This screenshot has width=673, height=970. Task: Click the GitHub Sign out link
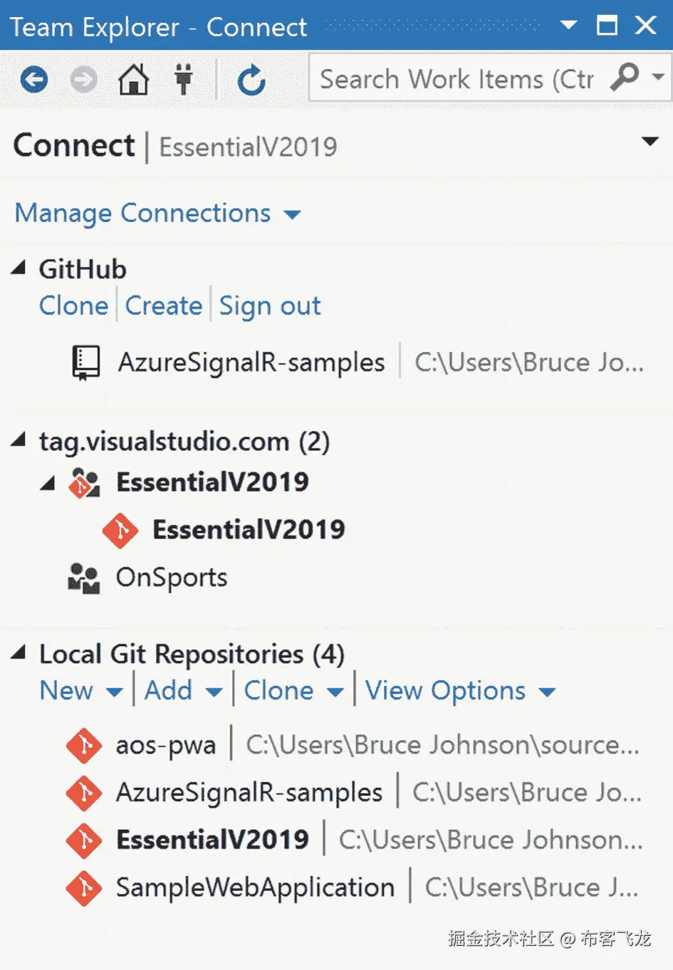(270, 306)
